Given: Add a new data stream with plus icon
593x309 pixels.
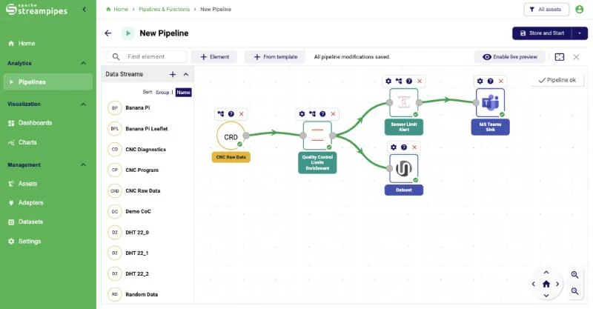Looking at the screenshot, I should pos(173,75).
